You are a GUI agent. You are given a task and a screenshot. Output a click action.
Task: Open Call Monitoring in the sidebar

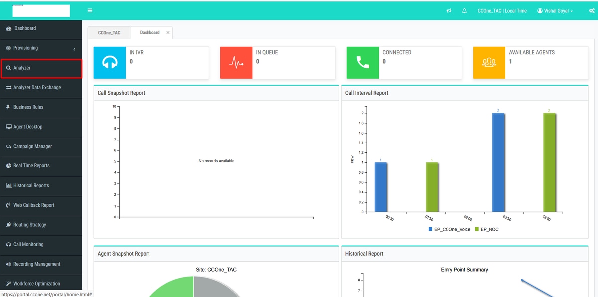(41, 245)
